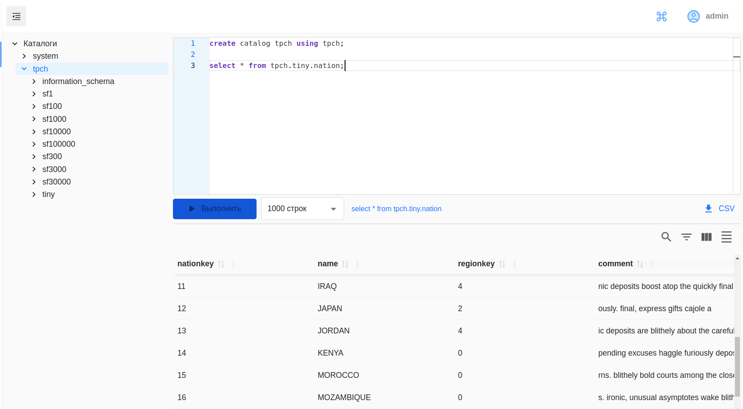743x409 pixels.
Task: Open the name column options menu
Action: 357,264
